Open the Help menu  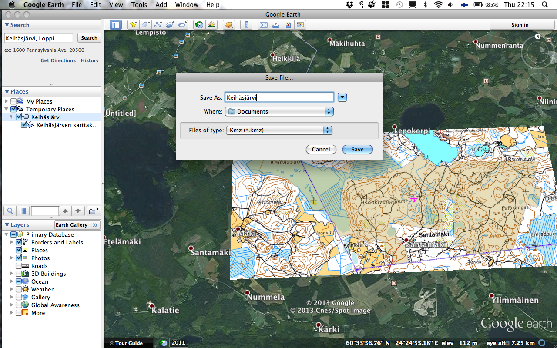pos(213,5)
